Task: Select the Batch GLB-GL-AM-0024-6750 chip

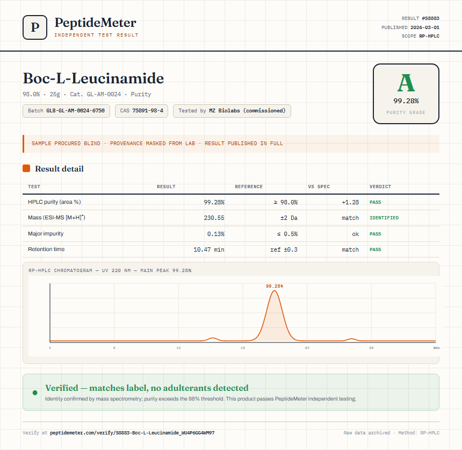Action: 66,111
